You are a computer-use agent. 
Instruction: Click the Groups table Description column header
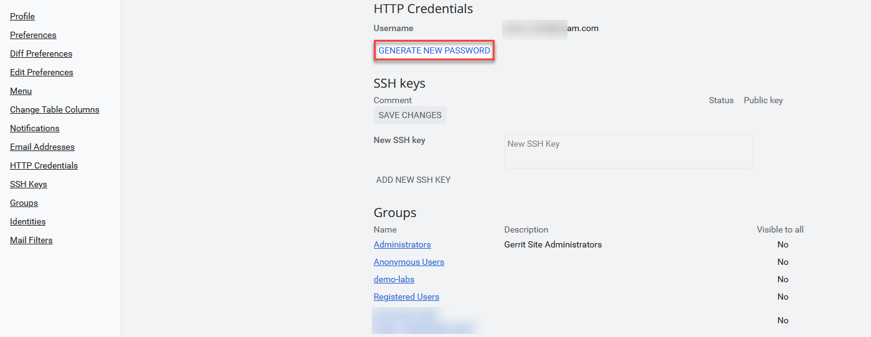(526, 229)
